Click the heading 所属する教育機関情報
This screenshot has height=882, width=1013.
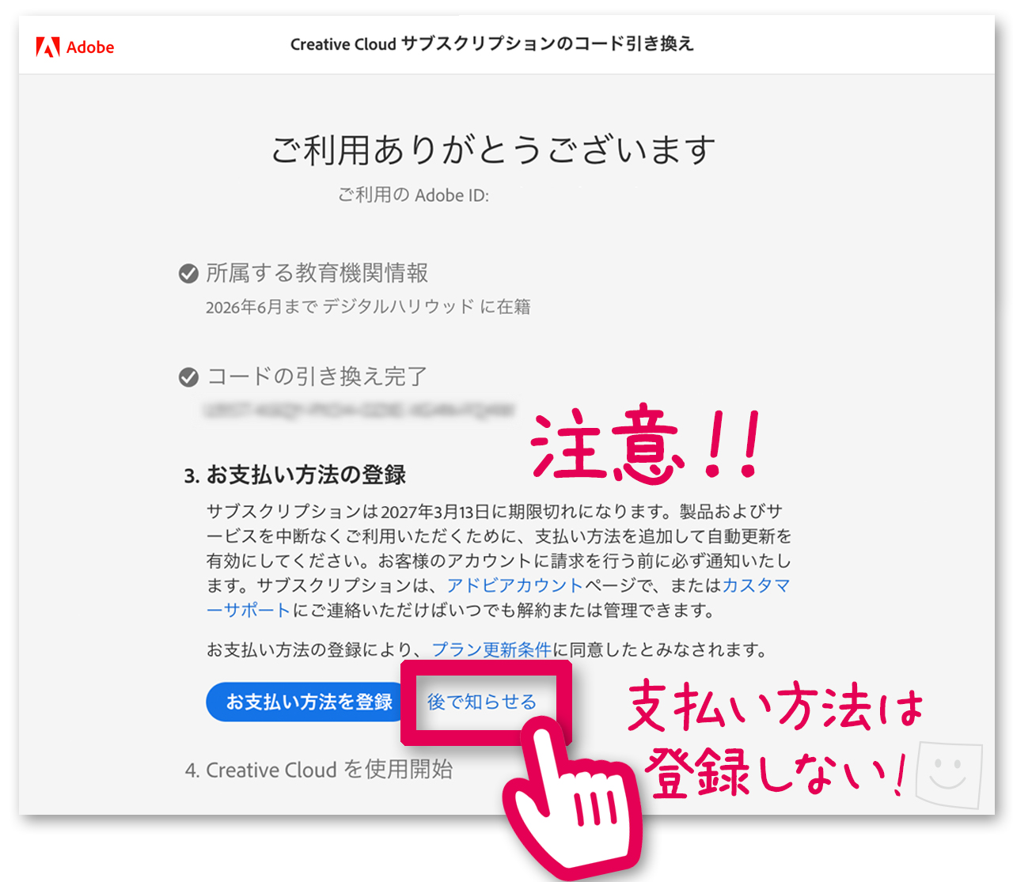[317, 273]
